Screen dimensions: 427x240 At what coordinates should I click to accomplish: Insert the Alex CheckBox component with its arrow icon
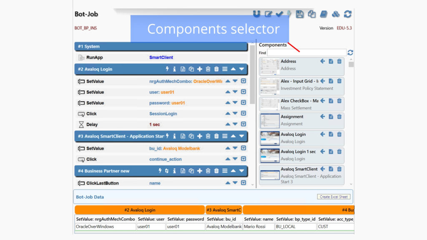tap(323, 101)
